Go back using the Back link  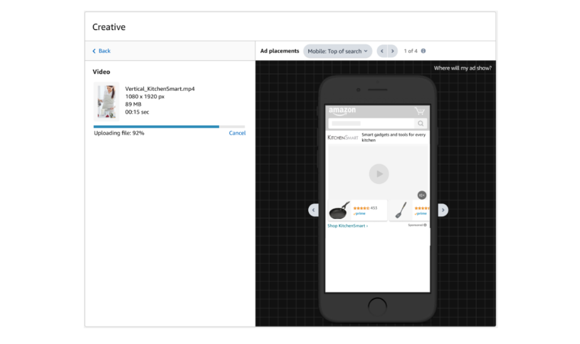click(x=102, y=51)
